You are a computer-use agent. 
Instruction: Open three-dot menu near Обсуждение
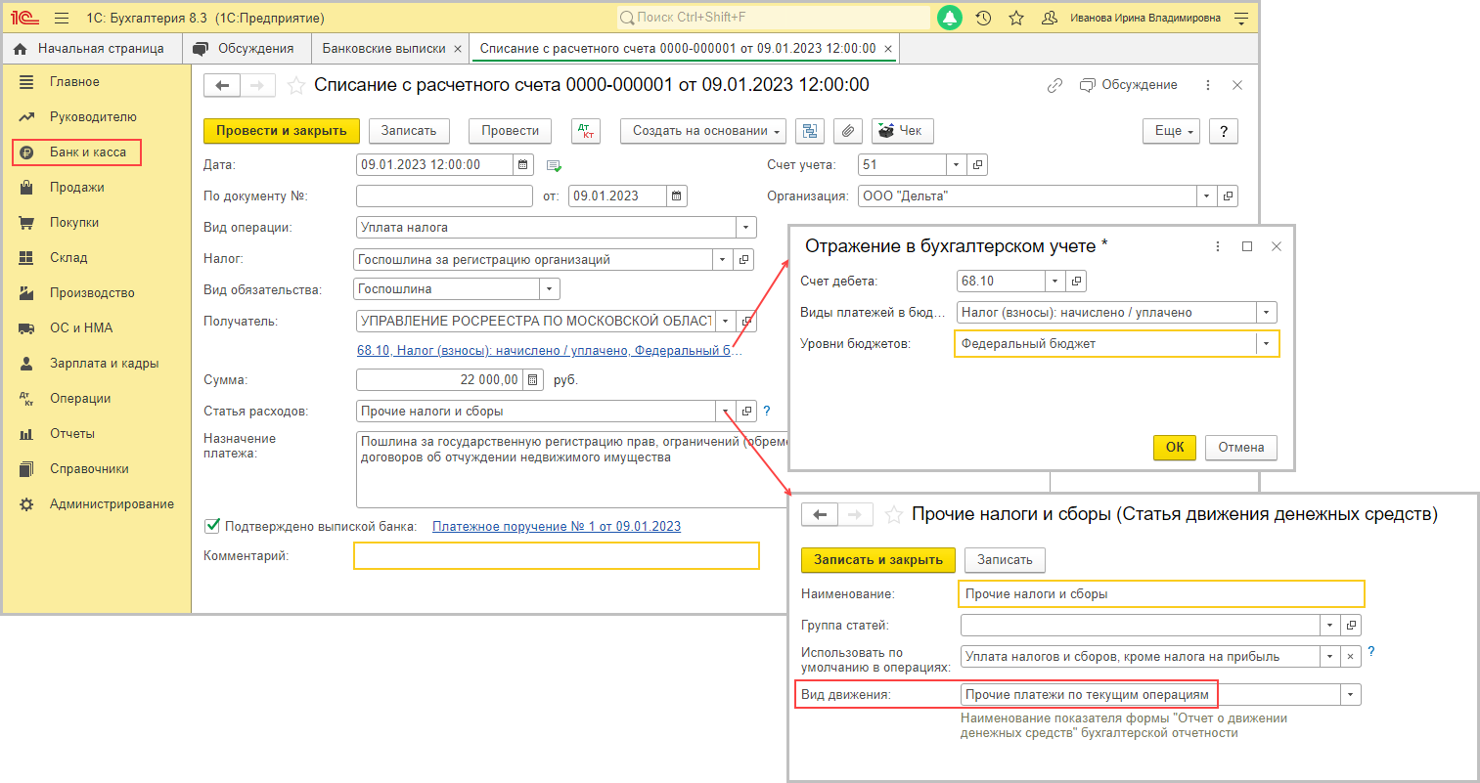click(1208, 86)
